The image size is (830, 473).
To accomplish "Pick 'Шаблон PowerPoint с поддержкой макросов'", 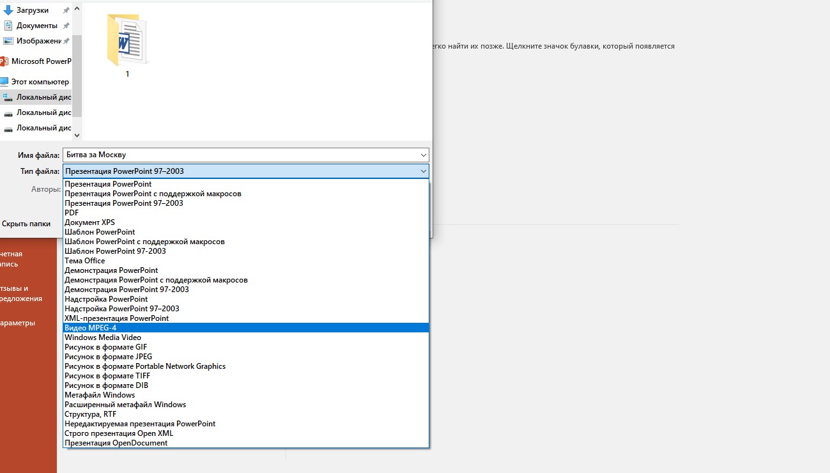I will pyautogui.click(x=246, y=242).
